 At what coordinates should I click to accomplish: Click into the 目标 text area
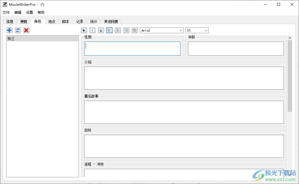pos(184,146)
